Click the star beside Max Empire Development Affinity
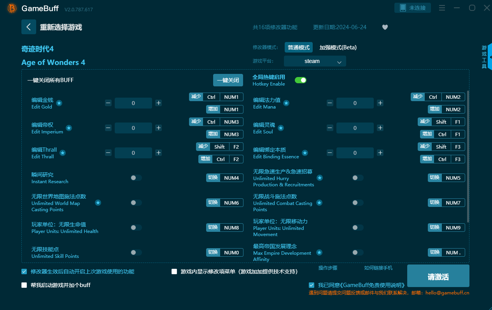 click(x=319, y=252)
